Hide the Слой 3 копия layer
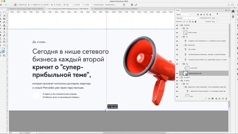Image resolution: width=238 pixels, height=134 pixels. tap(177, 32)
